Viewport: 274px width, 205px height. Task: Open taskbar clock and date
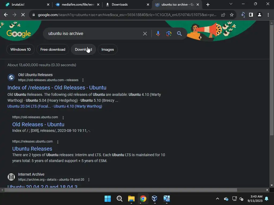tap(255, 199)
